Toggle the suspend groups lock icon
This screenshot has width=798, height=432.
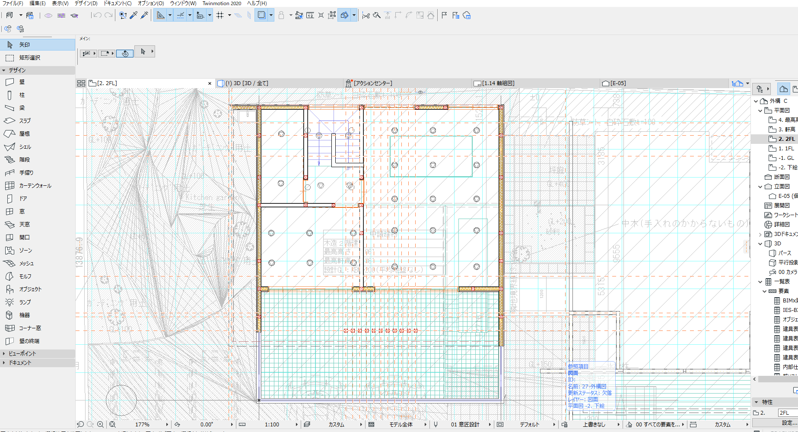click(281, 16)
